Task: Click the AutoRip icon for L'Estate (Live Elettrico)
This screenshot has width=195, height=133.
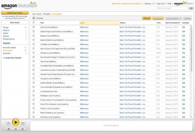Action: [x=184, y=44]
